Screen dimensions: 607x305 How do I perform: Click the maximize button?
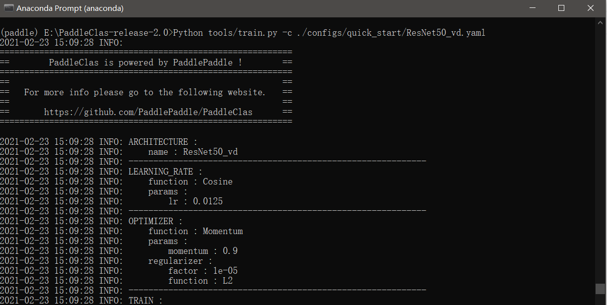(561, 8)
